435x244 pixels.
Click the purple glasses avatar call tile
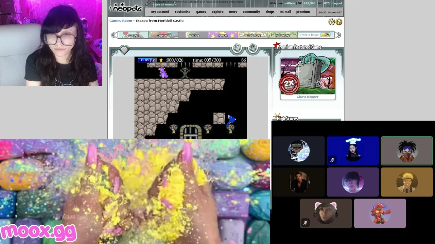[353, 182]
